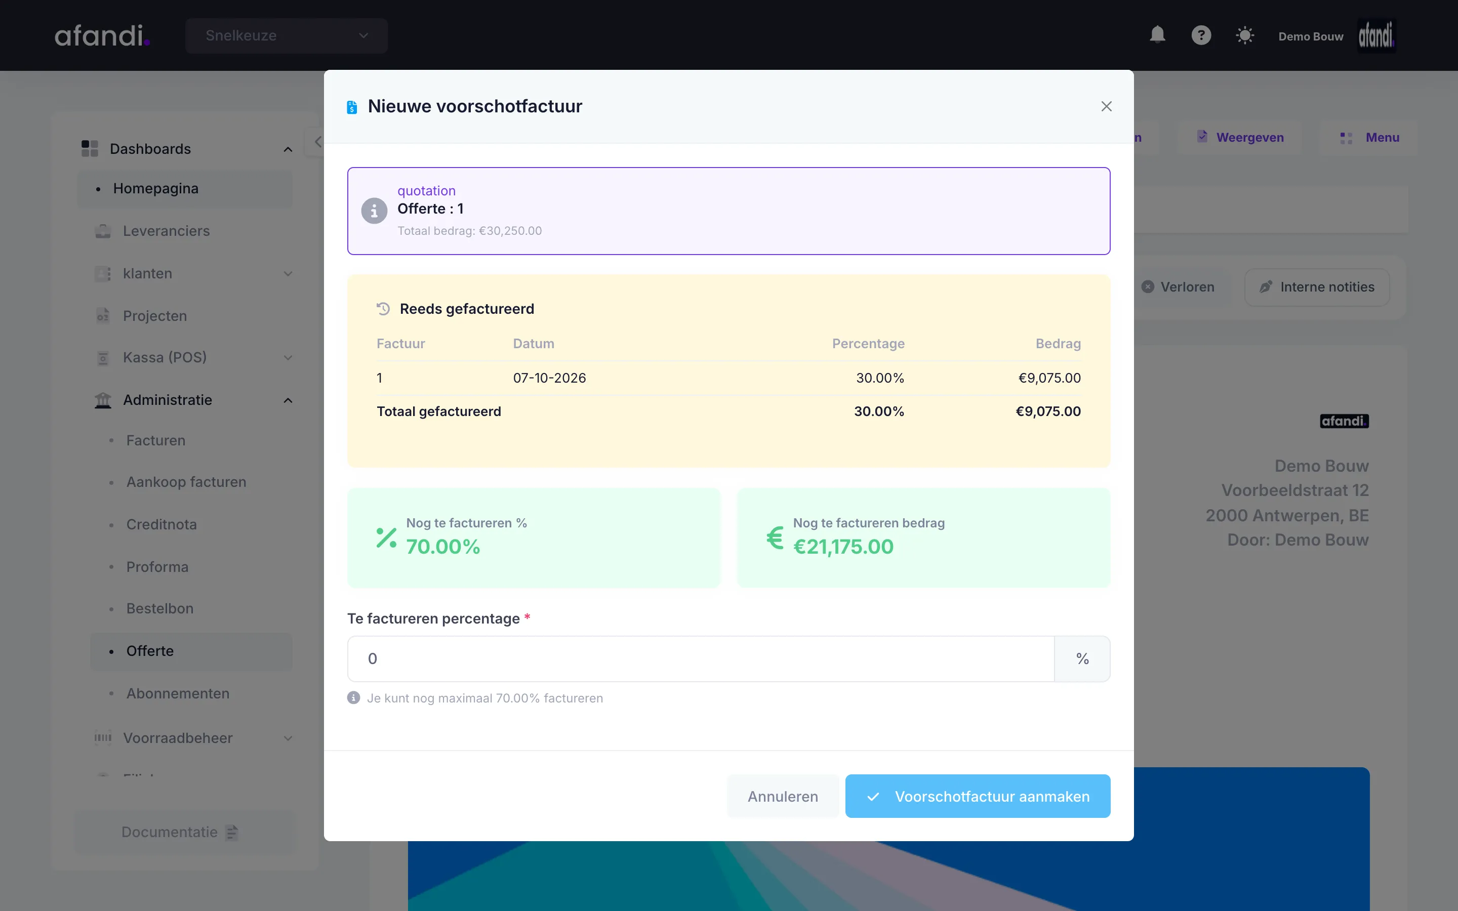The image size is (1458, 911).
Task: Collapse the Dashboards section chevron
Action: [288, 149]
